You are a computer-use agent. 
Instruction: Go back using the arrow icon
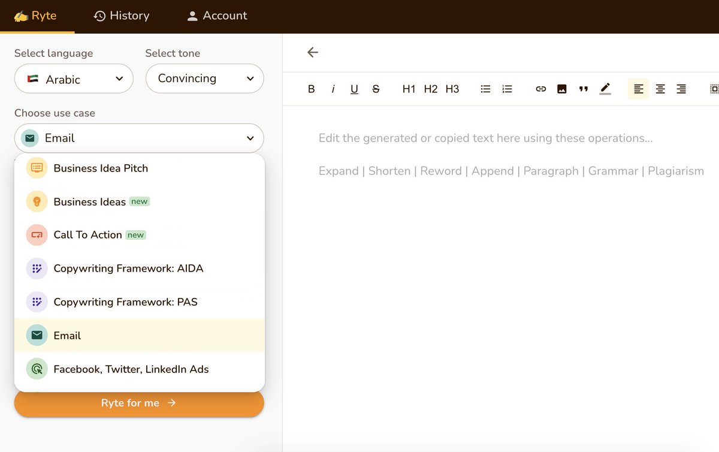tap(312, 52)
